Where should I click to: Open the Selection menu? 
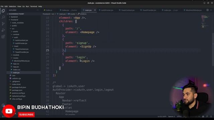tap(12, 6)
